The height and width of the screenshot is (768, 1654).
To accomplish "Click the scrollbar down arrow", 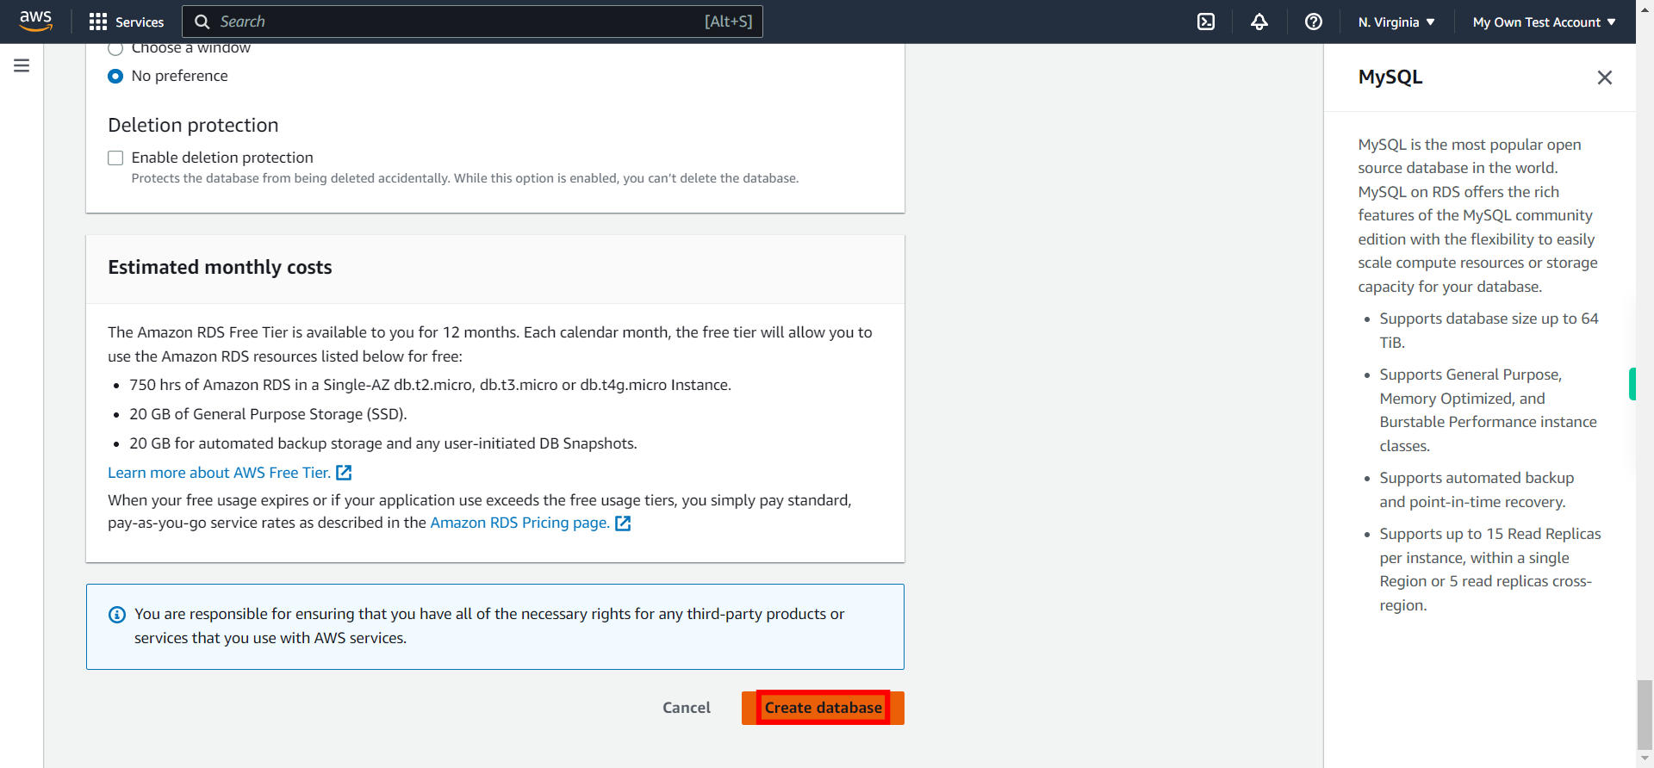I will coord(1645,759).
